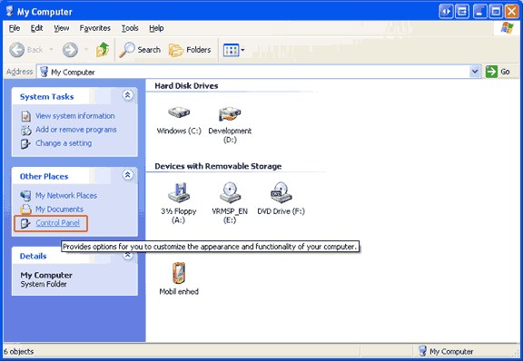The height and width of the screenshot is (361, 523).
Task: Open the Help menu
Action: coord(156,28)
